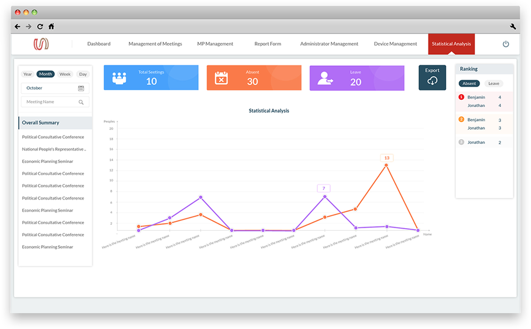Open the October month picker field
531x329 pixels.
click(55, 88)
